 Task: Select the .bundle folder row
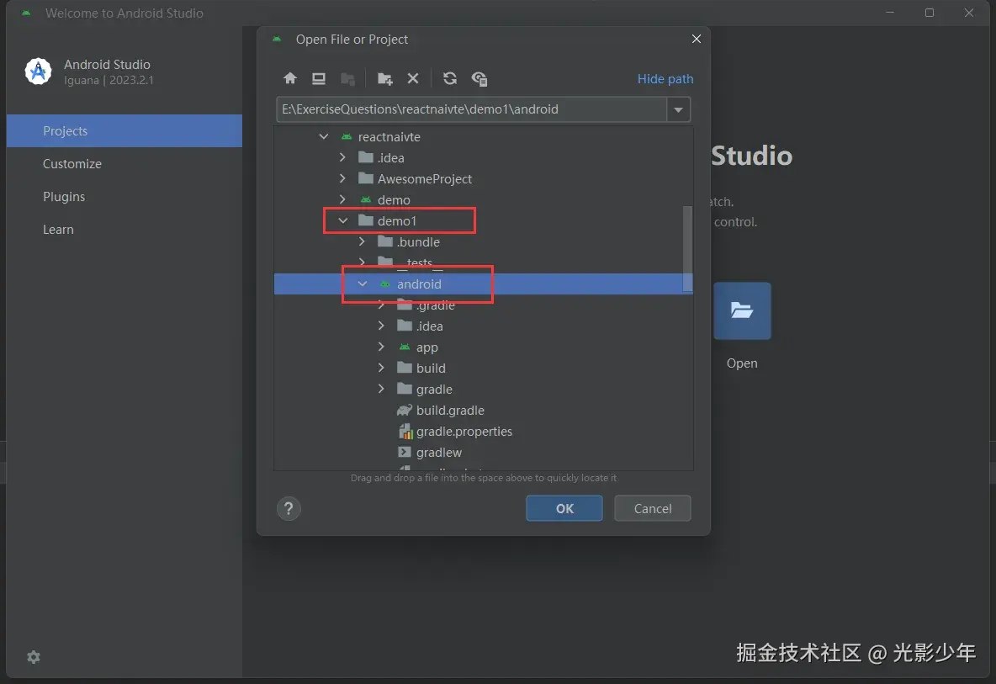point(483,241)
